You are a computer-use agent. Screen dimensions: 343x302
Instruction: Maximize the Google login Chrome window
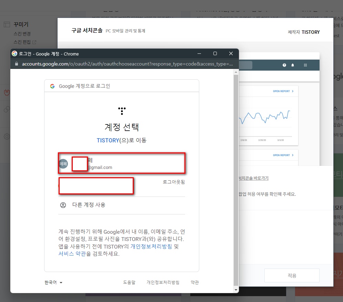[215, 54]
